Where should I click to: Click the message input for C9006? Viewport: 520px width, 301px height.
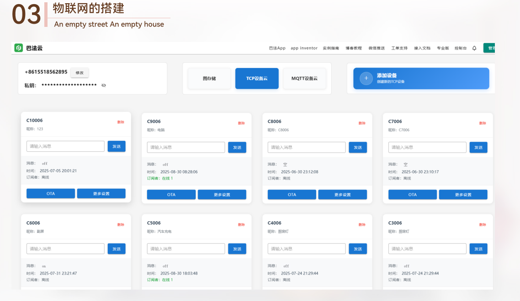click(x=186, y=147)
